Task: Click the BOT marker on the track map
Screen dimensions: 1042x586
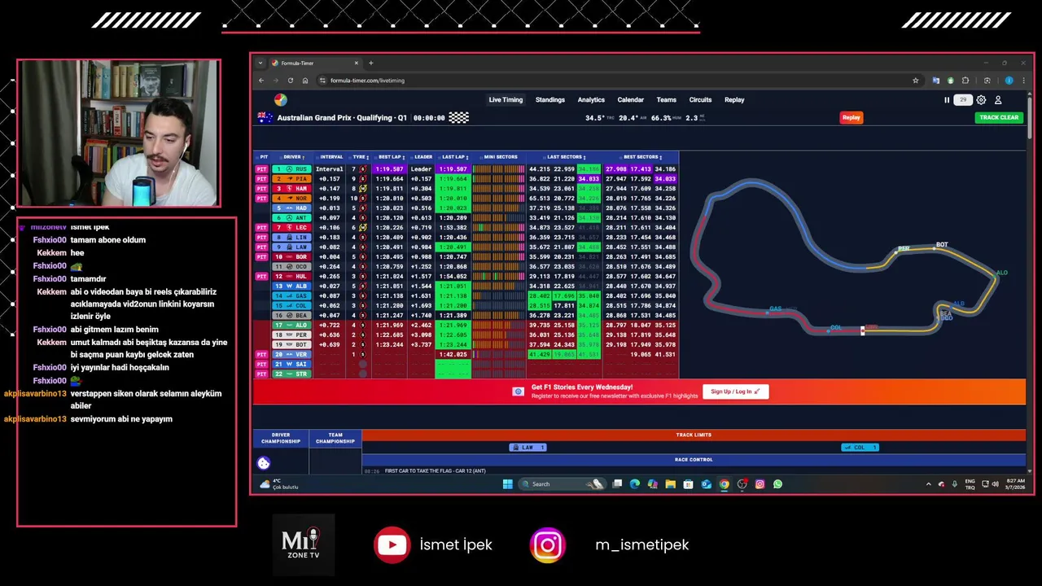Action: coord(942,245)
